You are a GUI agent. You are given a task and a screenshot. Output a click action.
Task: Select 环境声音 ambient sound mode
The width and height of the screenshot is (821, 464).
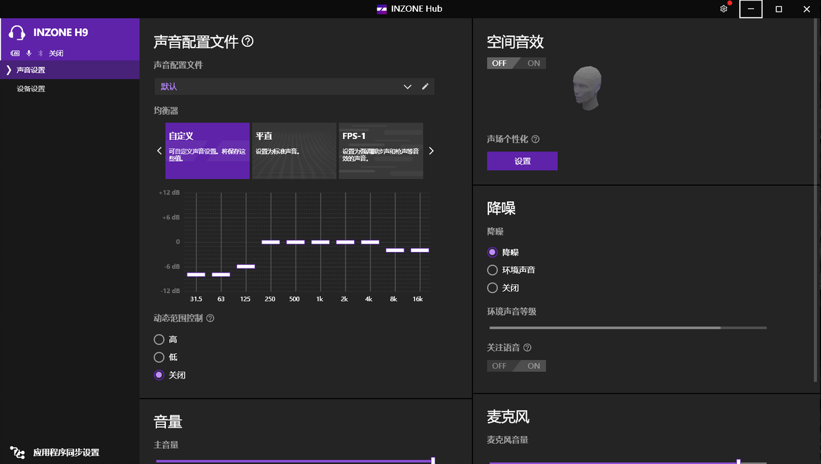(x=492, y=270)
